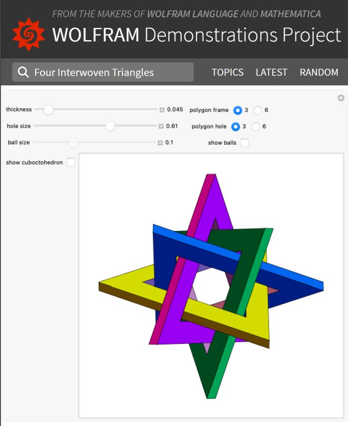Choose polygon hole option 3

pyautogui.click(x=236, y=126)
